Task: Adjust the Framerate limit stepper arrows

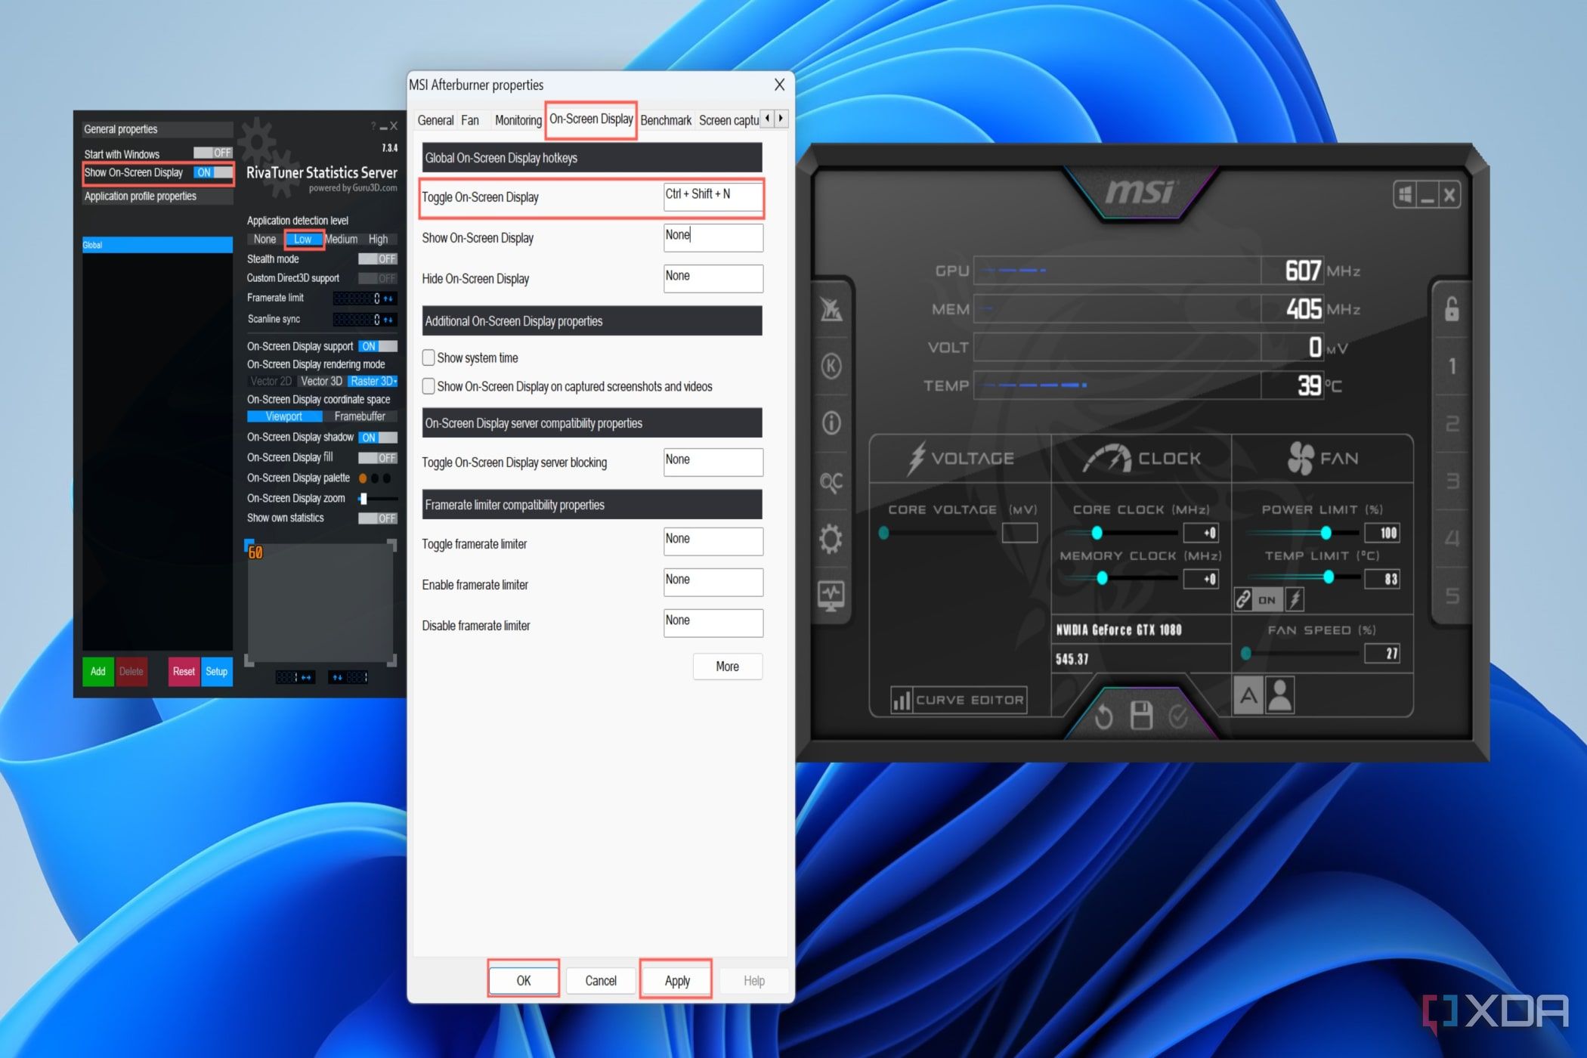Action: coord(388,299)
